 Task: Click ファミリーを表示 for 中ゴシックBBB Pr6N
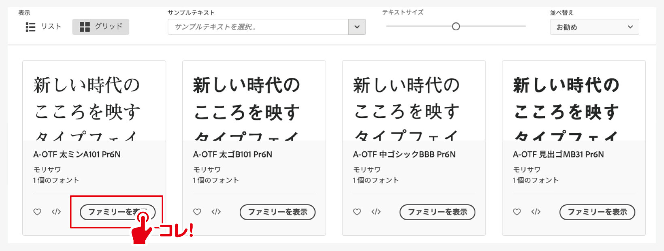(437, 212)
